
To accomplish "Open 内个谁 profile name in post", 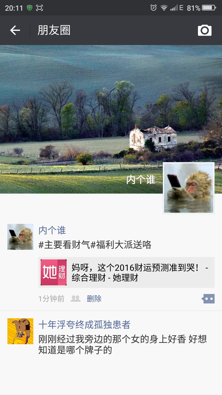I will 52,230.
